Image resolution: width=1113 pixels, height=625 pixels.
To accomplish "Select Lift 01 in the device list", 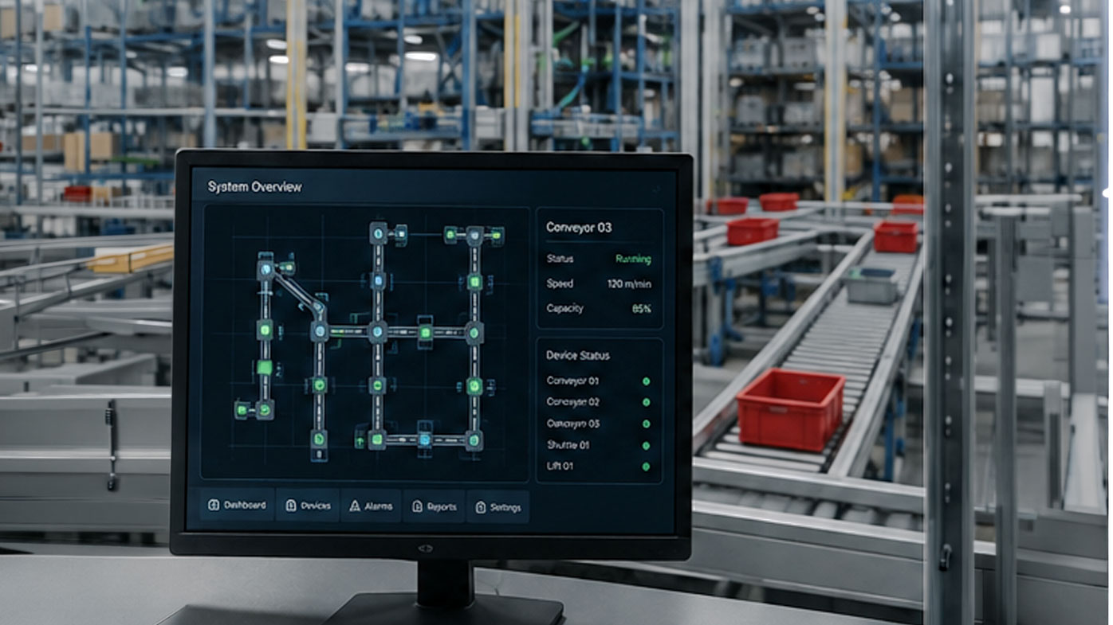I will [560, 466].
